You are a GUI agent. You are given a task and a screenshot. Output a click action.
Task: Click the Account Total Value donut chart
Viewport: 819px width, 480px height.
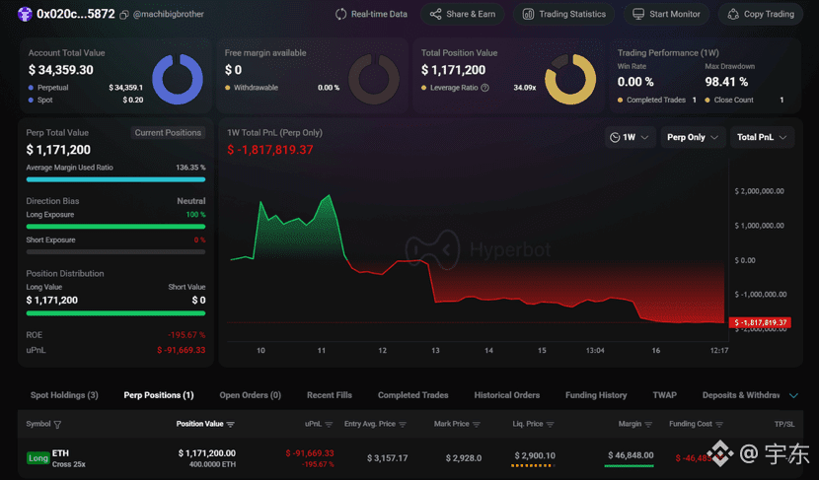177,79
